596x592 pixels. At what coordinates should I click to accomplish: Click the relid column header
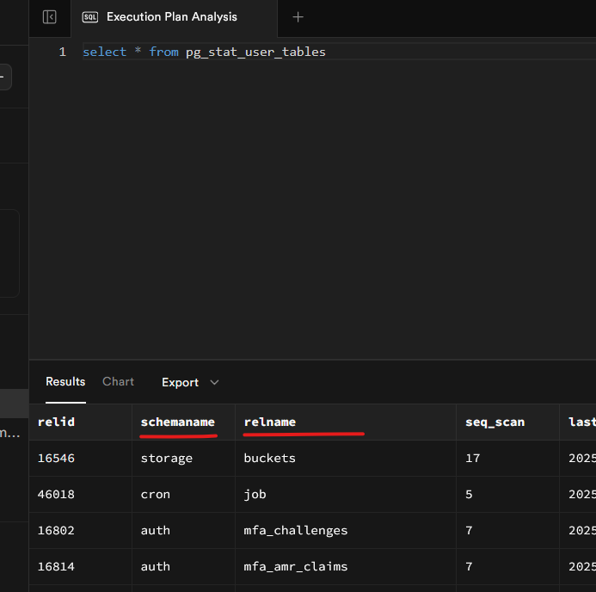click(57, 422)
